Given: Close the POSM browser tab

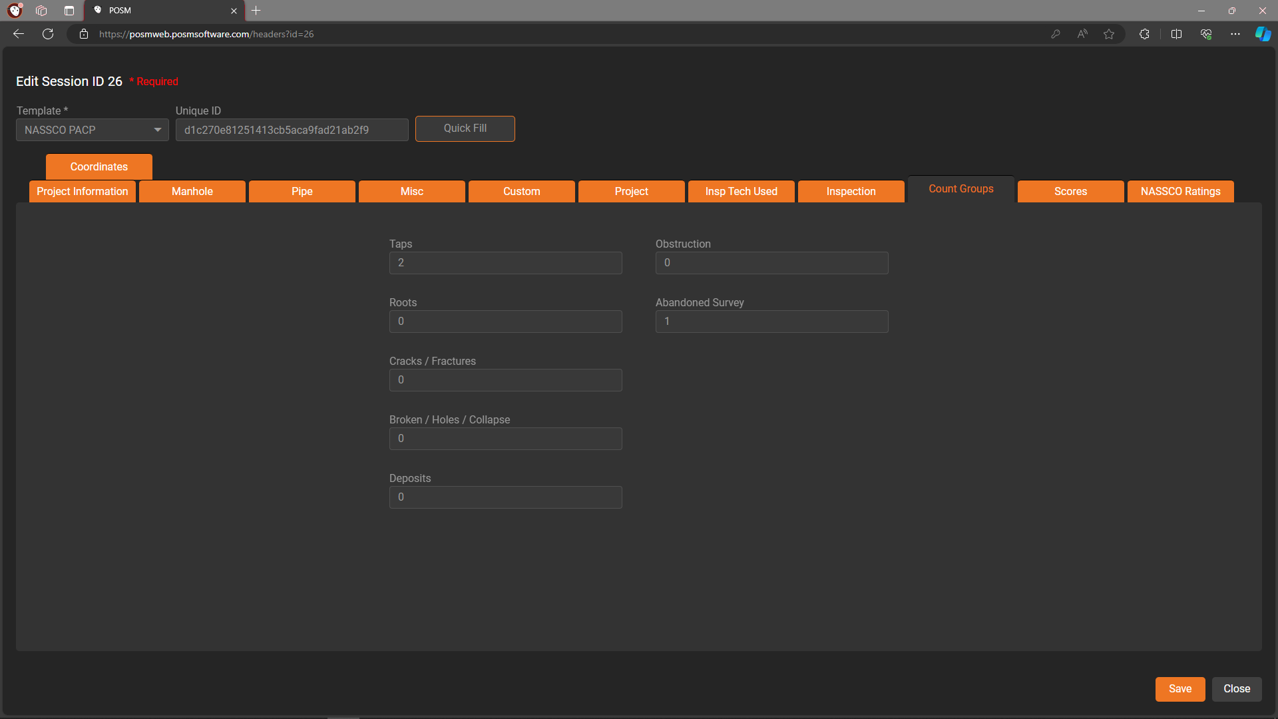Looking at the screenshot, I should point(234,11).
